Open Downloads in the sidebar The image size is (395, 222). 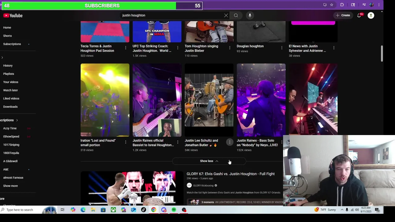coord(10,107)
